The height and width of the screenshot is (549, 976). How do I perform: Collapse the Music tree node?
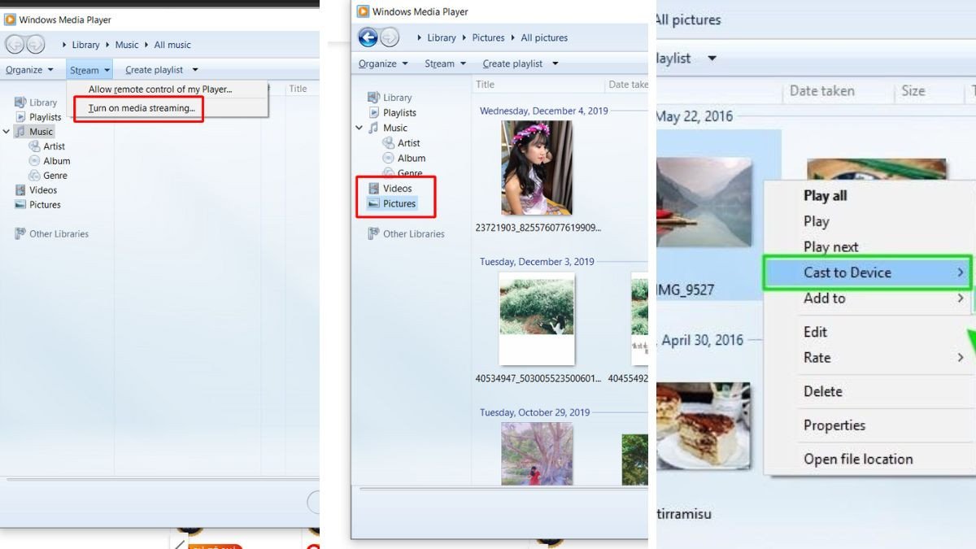pos(7,131)
